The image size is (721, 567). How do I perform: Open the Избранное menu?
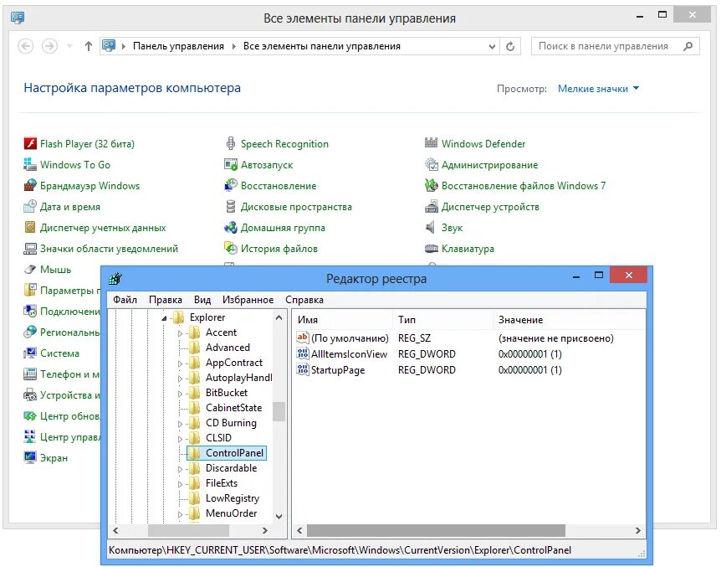click(x=248, y=300)
